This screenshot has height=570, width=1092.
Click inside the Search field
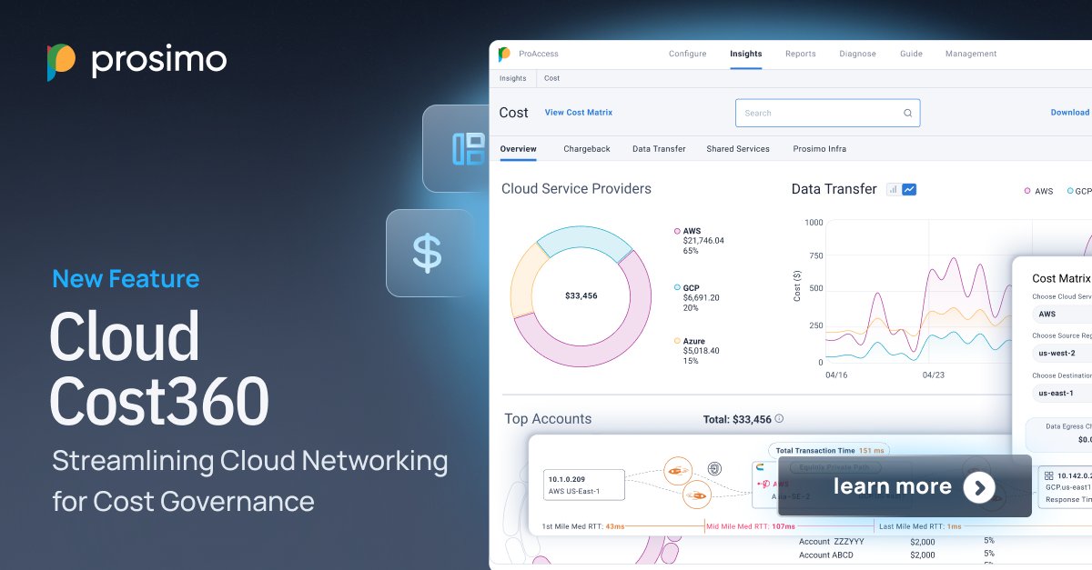point(828,113)
